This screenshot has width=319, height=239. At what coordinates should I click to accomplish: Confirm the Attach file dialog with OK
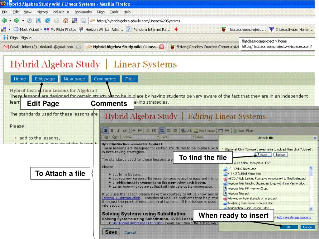[289, 227]
